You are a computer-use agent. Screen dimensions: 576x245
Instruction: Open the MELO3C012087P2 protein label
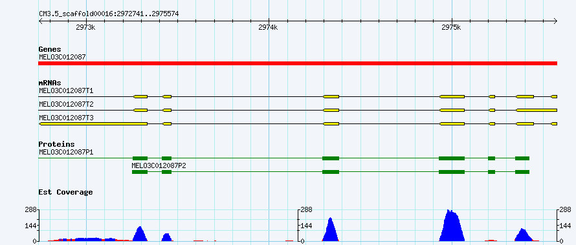pos(159,165)
